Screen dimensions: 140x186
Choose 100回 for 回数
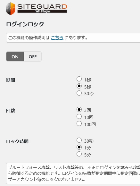point(79,123)
